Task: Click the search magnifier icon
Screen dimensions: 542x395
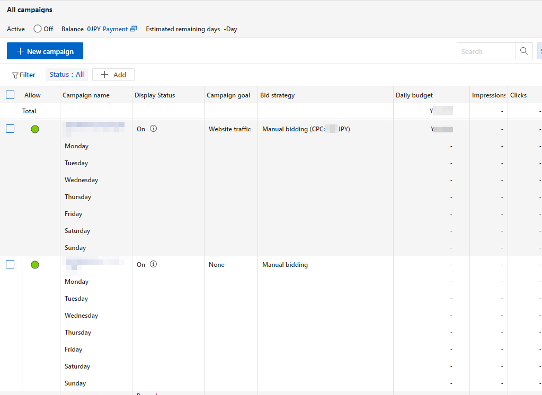Action: pos(524,51)
